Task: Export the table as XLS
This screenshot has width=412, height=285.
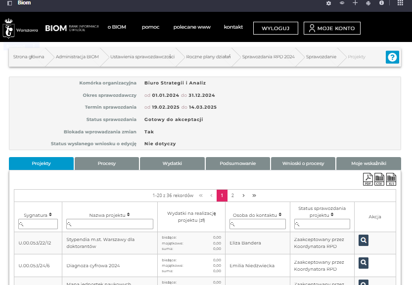Action: click(x=391, y=179)
